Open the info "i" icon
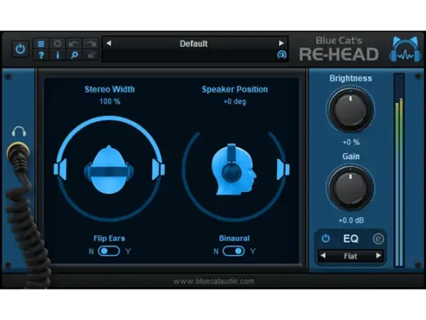 pyautogui.click(x=58, y=55)
